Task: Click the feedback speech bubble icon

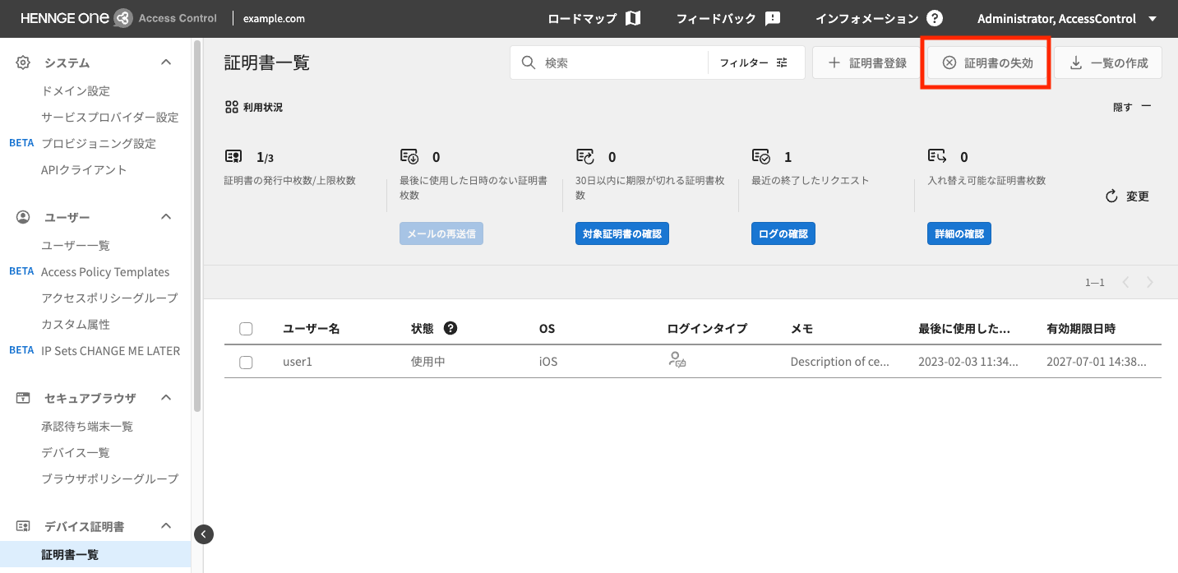Action: click(x=773, y=18)
